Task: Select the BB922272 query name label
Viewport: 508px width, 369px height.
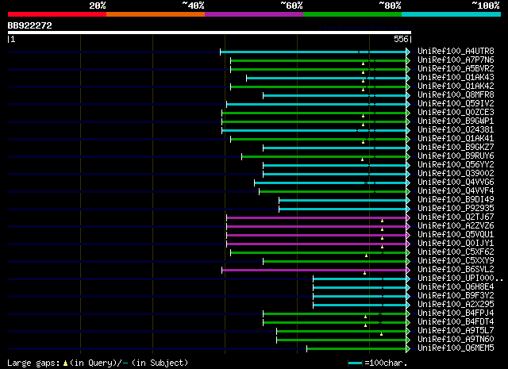Action: pyautogui.click(x=30, y=25)
